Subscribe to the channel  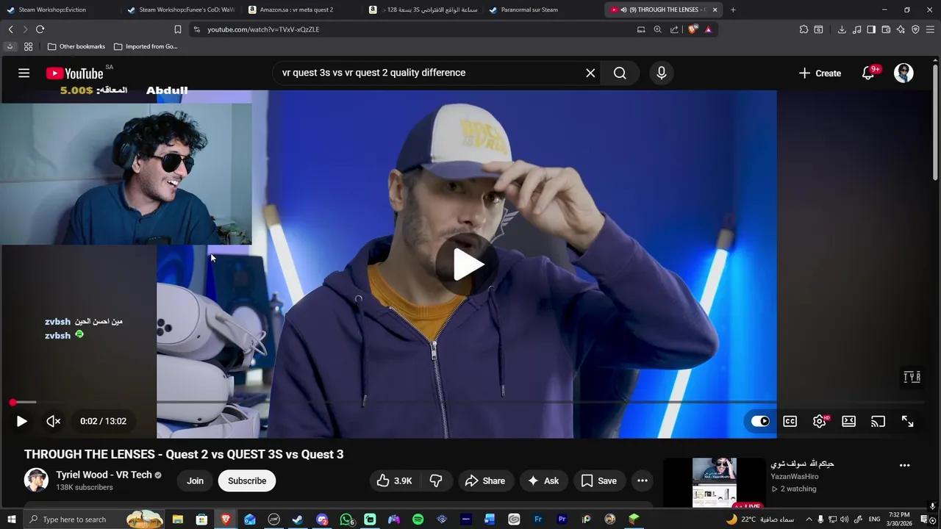pyautogui.click(x=247, y=481)
